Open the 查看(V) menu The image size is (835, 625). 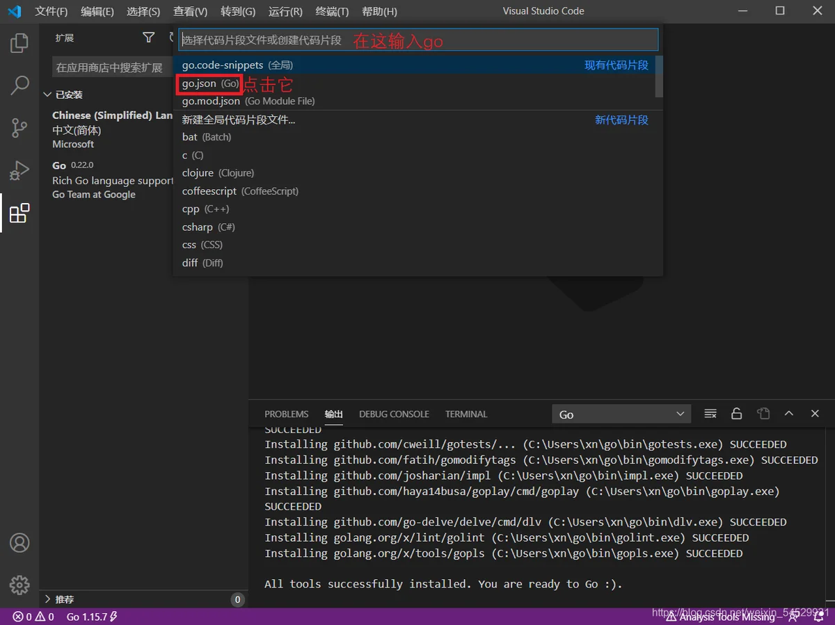pyautogui.click(x=190, y=11)
